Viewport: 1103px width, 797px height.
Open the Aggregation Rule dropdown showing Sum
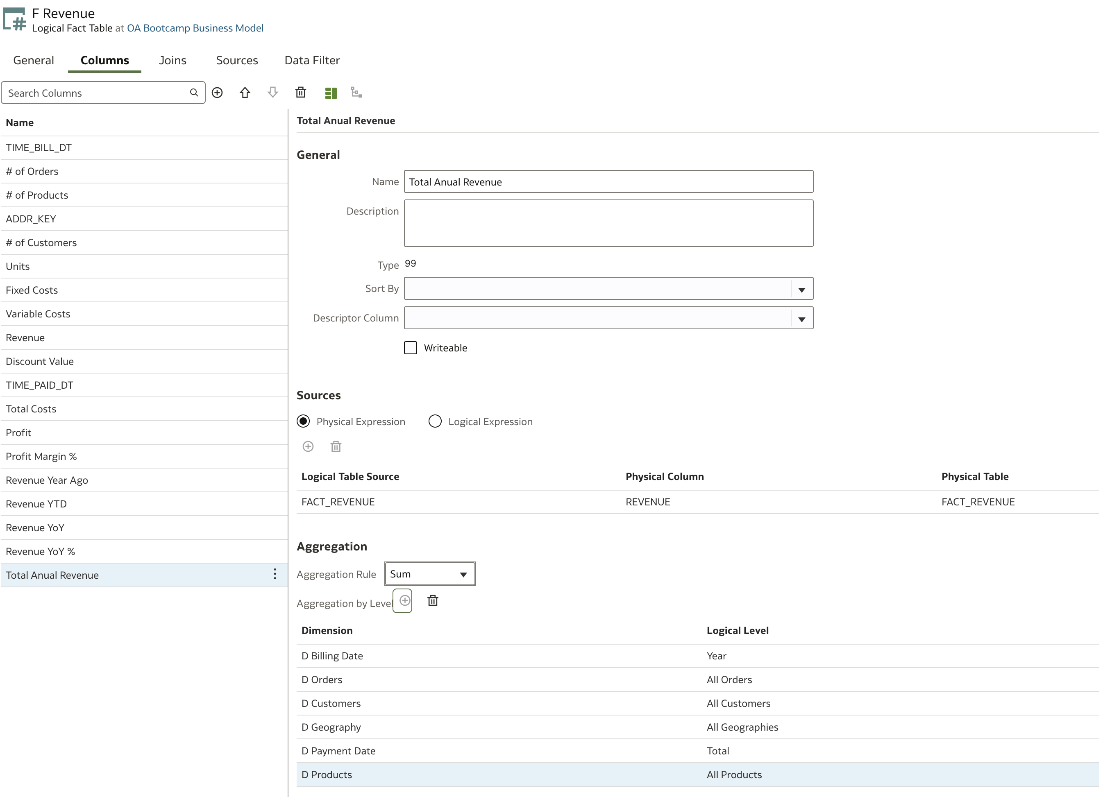[430, 574]
